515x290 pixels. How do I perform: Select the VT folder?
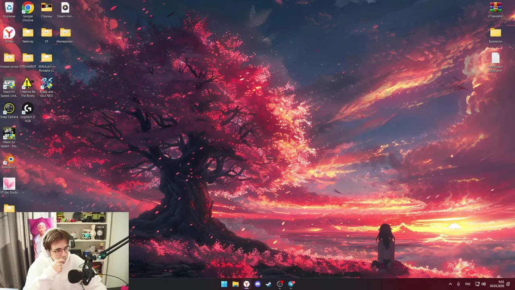pos(47,35)
